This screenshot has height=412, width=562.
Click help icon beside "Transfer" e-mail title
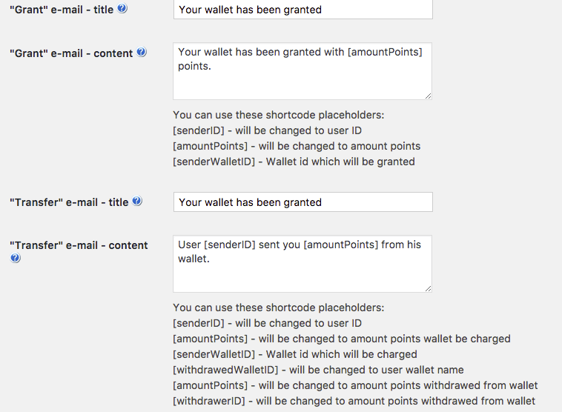click(x=137, y=201)
